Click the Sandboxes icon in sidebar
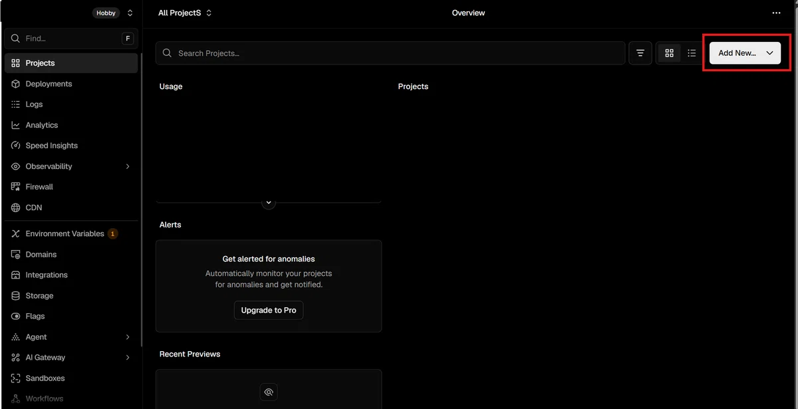Image resolution: width=798 pixels, height=409 pixels. [16, 378]
